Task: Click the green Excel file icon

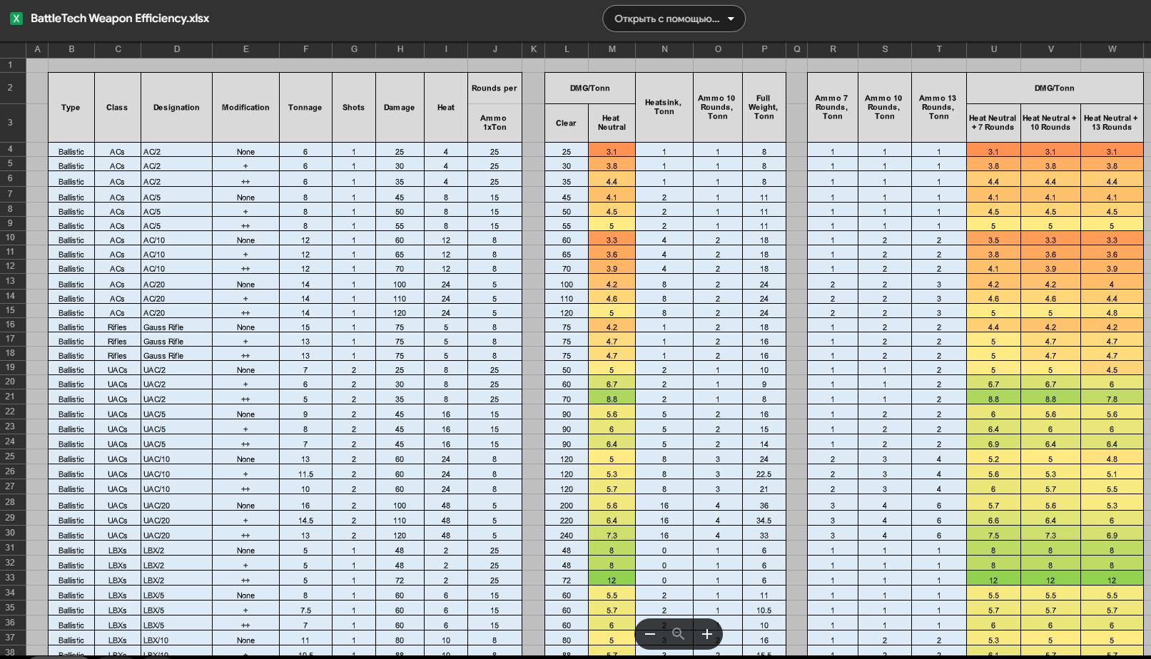Action: tap(16, 19)
